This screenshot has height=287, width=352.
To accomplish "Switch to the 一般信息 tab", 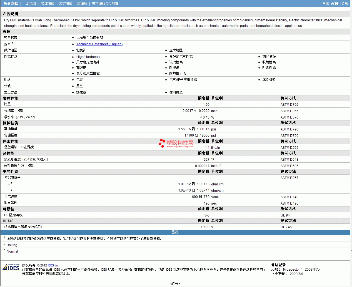I will point(29,3).
